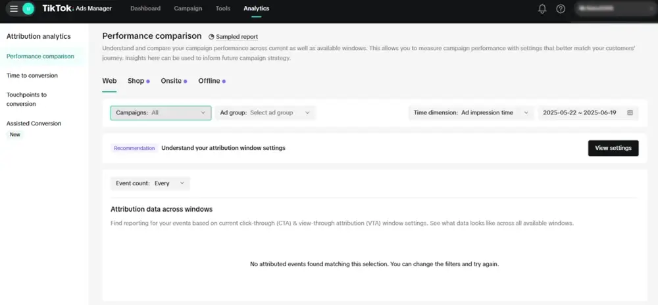
Task: Open the Campaign menu
Action: click(x=188, y=9)
